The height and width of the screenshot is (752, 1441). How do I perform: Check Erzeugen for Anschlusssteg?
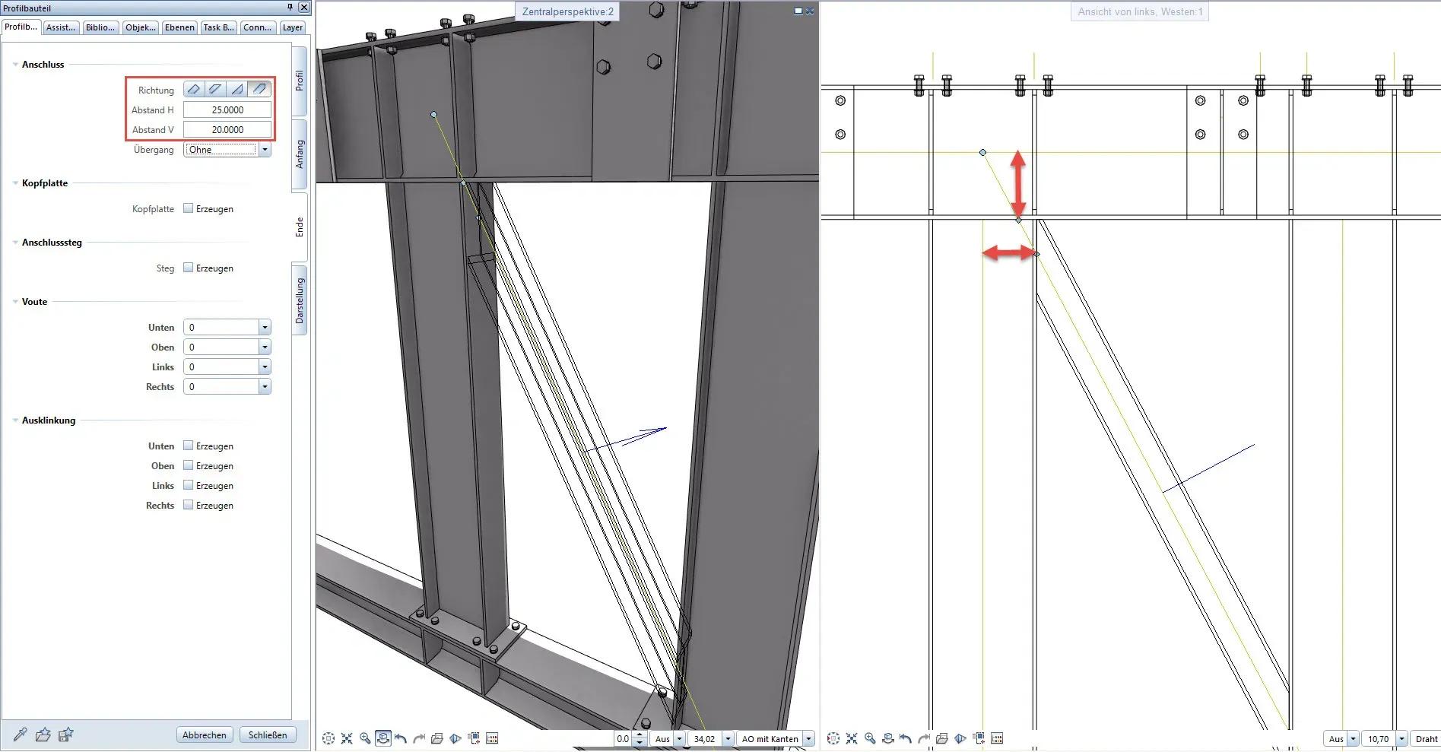coord(189,268)
